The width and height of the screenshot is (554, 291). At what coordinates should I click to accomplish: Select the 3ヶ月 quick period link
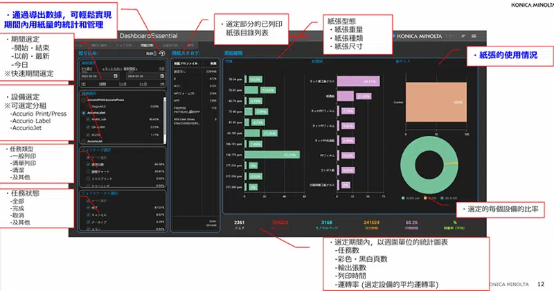(143, 84)
